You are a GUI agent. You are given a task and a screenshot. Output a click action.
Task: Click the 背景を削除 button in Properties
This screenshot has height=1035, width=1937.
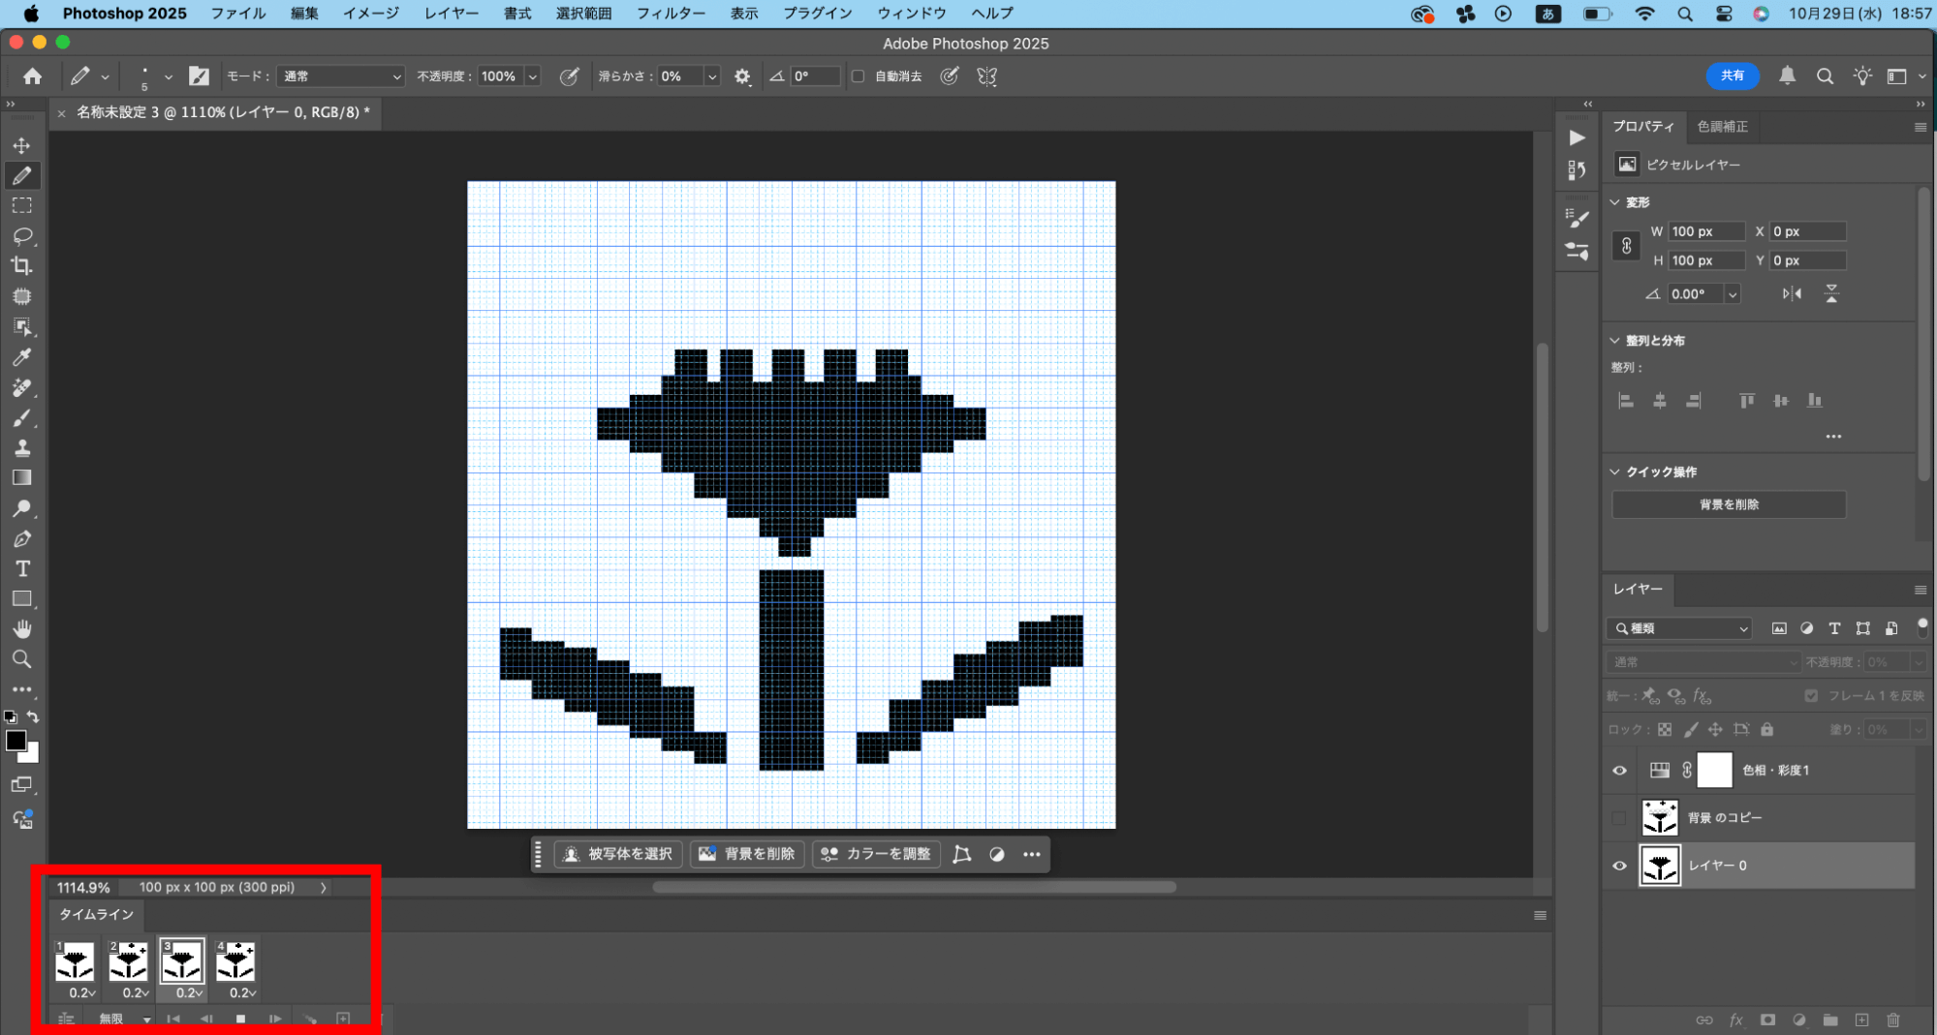(1728, 504)
